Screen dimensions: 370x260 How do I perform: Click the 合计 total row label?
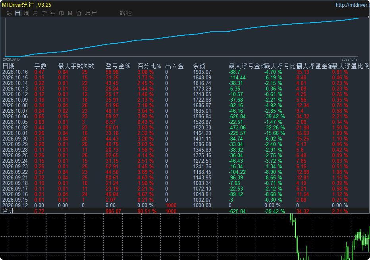[x=8, y=211]
